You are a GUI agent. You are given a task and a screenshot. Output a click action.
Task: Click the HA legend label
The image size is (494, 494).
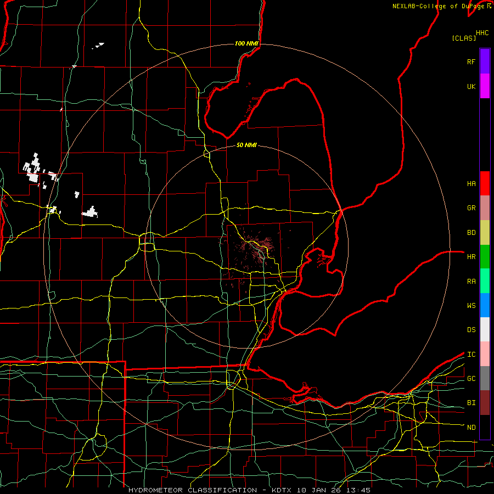coord(471,183)
